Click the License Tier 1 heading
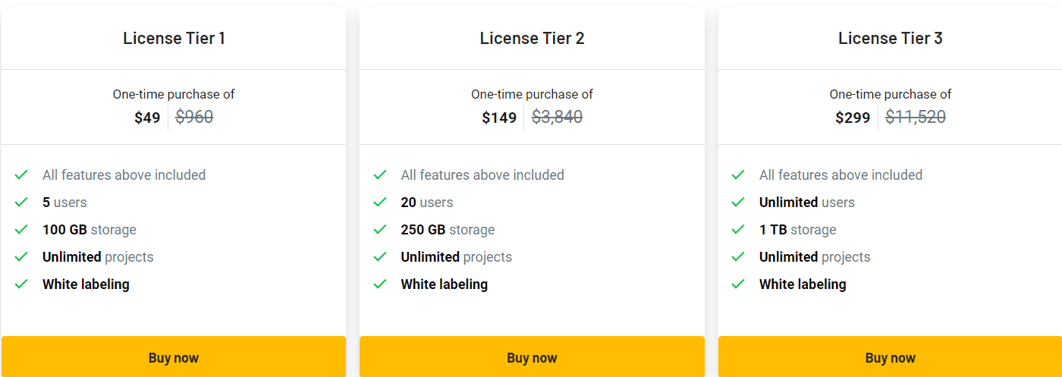This screenshot has width=1062, height=377. [174, 38]
